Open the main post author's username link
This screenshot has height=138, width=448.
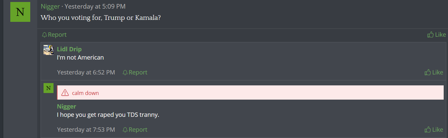(x=50, y=6)
